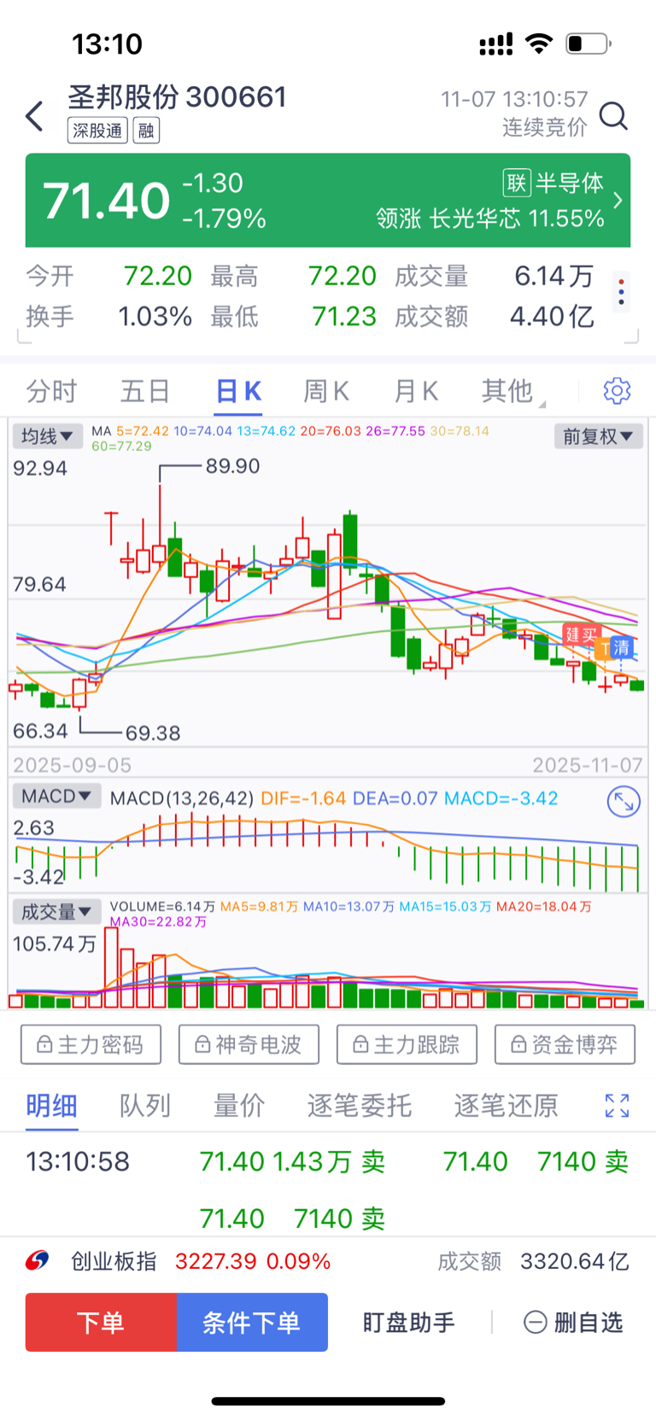Viewport: 656px width, 1420px height.
Task: Unlock 资金博弈 feature button
Action: (x=565, y=1044)
